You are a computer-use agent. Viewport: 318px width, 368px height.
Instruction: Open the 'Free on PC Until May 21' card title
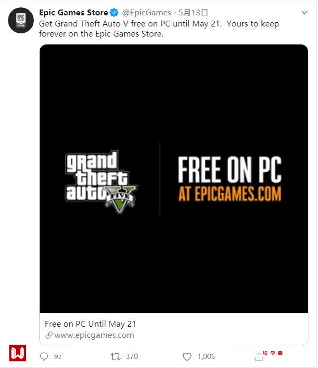(x=90, y=324)
